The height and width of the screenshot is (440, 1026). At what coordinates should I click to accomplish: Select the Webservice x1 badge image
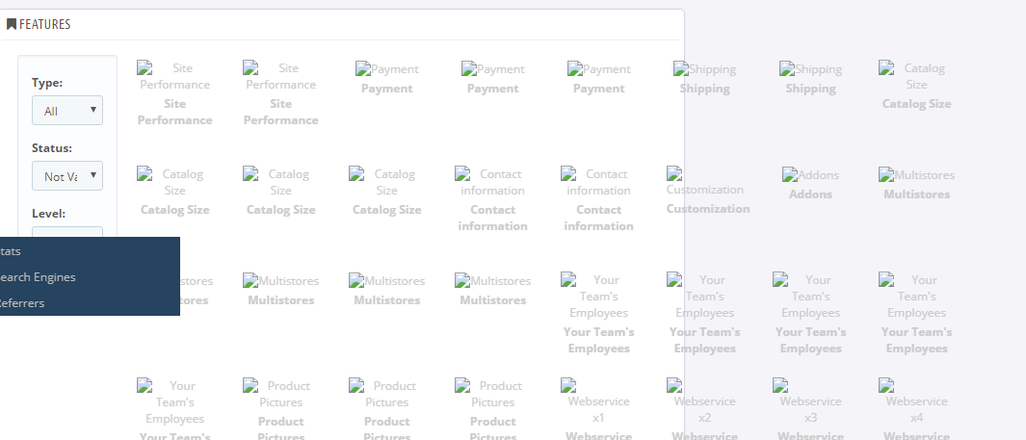click(x=598, y=401)
